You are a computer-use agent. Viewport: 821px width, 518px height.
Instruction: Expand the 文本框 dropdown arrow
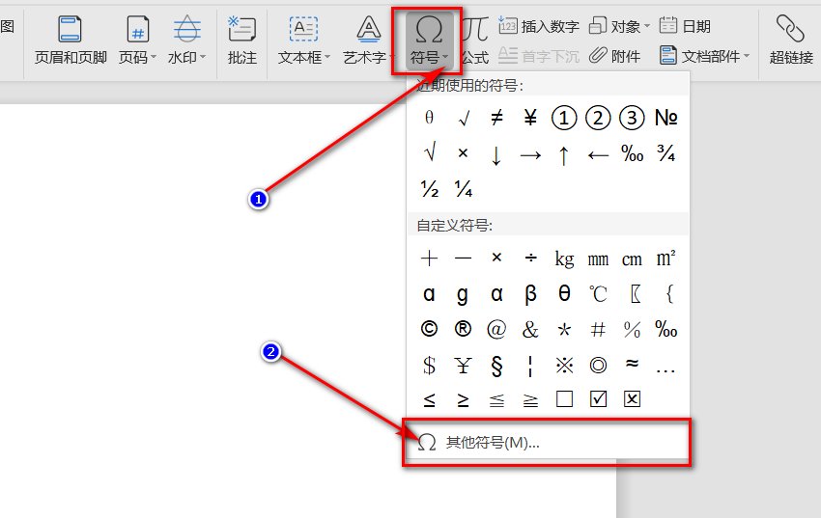point(327,57)
